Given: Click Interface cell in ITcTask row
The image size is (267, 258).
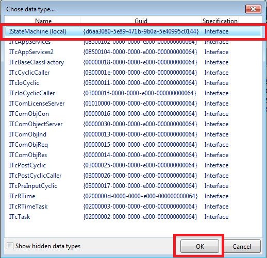Looking at the screenshot, I should (216, 217).
